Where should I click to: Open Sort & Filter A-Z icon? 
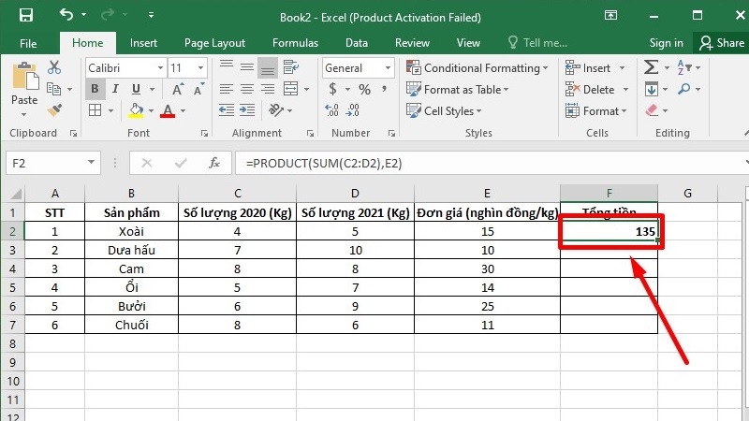(684, 67)
